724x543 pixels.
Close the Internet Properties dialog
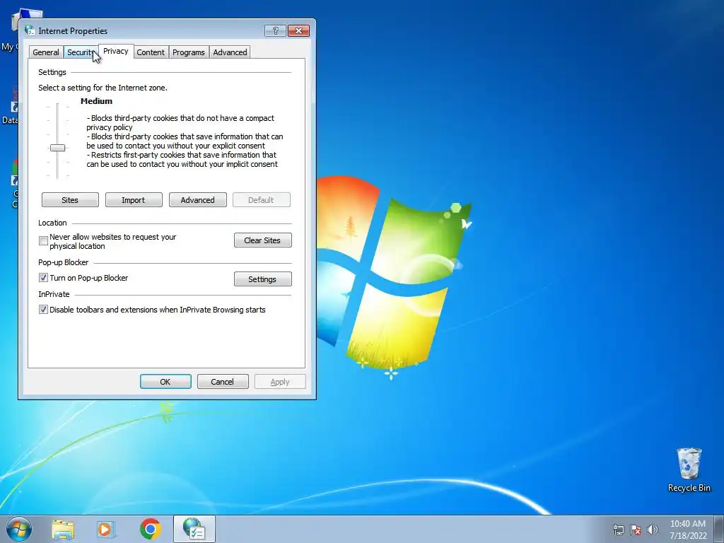click(299, 30)
